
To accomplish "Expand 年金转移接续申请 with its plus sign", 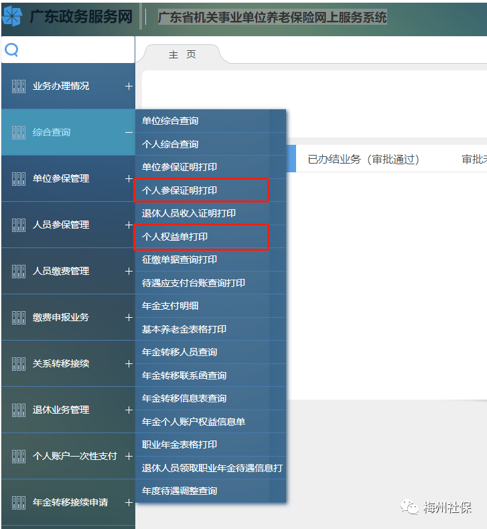I will click(129, 503).
